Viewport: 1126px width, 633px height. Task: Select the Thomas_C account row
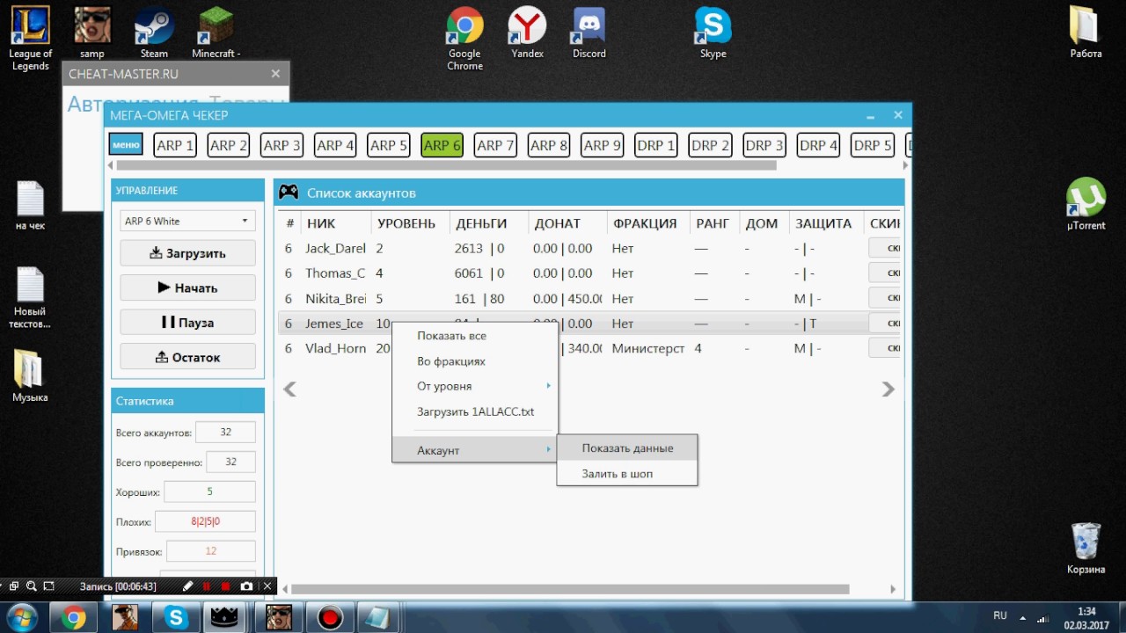pos(589,273)
